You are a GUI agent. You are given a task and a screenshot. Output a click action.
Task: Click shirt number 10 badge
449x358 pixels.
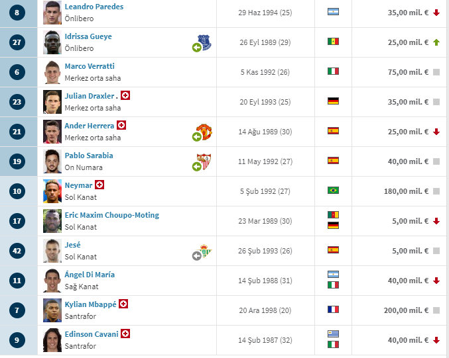[x=17, y=191]
